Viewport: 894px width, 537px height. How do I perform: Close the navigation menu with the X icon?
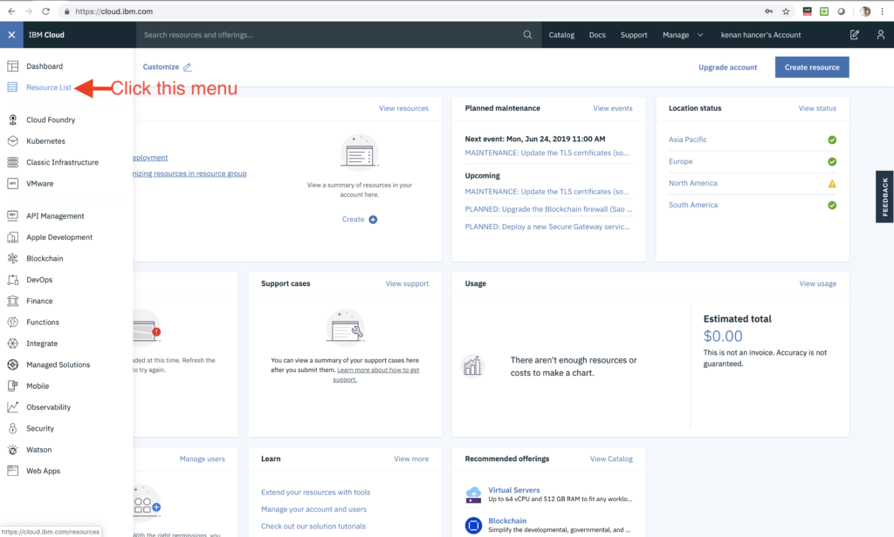[x=11, y=35]
